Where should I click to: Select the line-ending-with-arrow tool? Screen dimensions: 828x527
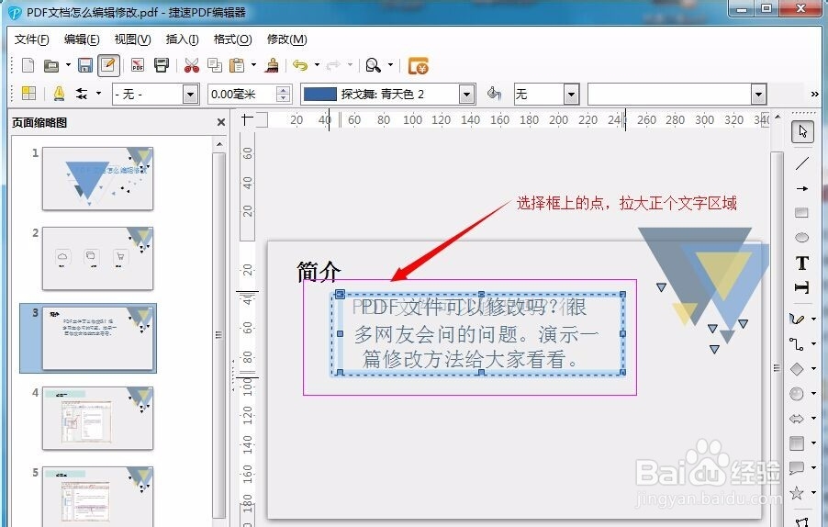[801, 188]
